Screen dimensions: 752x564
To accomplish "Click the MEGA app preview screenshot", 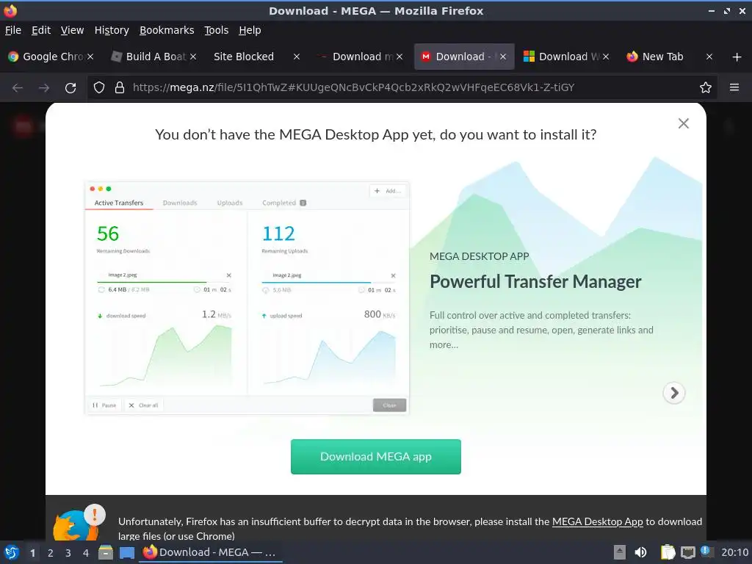I will 247,297.
